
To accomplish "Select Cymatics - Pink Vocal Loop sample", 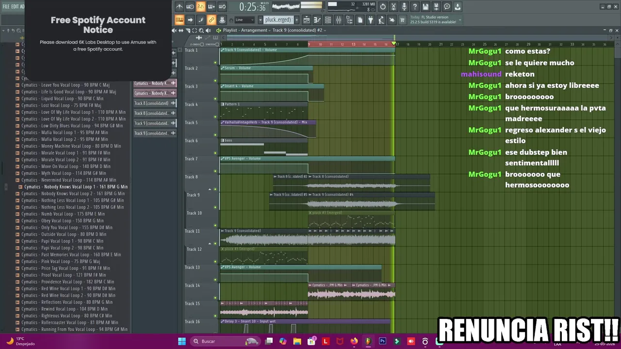I will (61, 261).
